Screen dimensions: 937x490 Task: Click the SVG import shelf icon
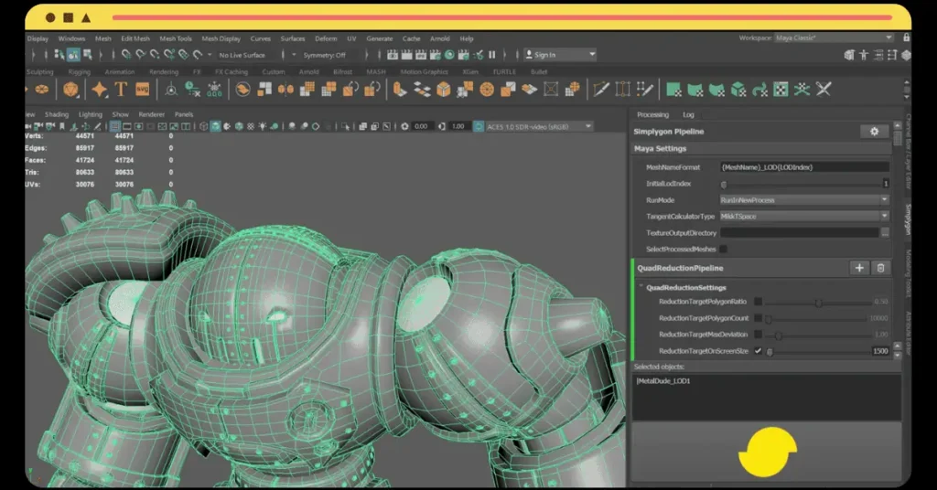point(142,90)
